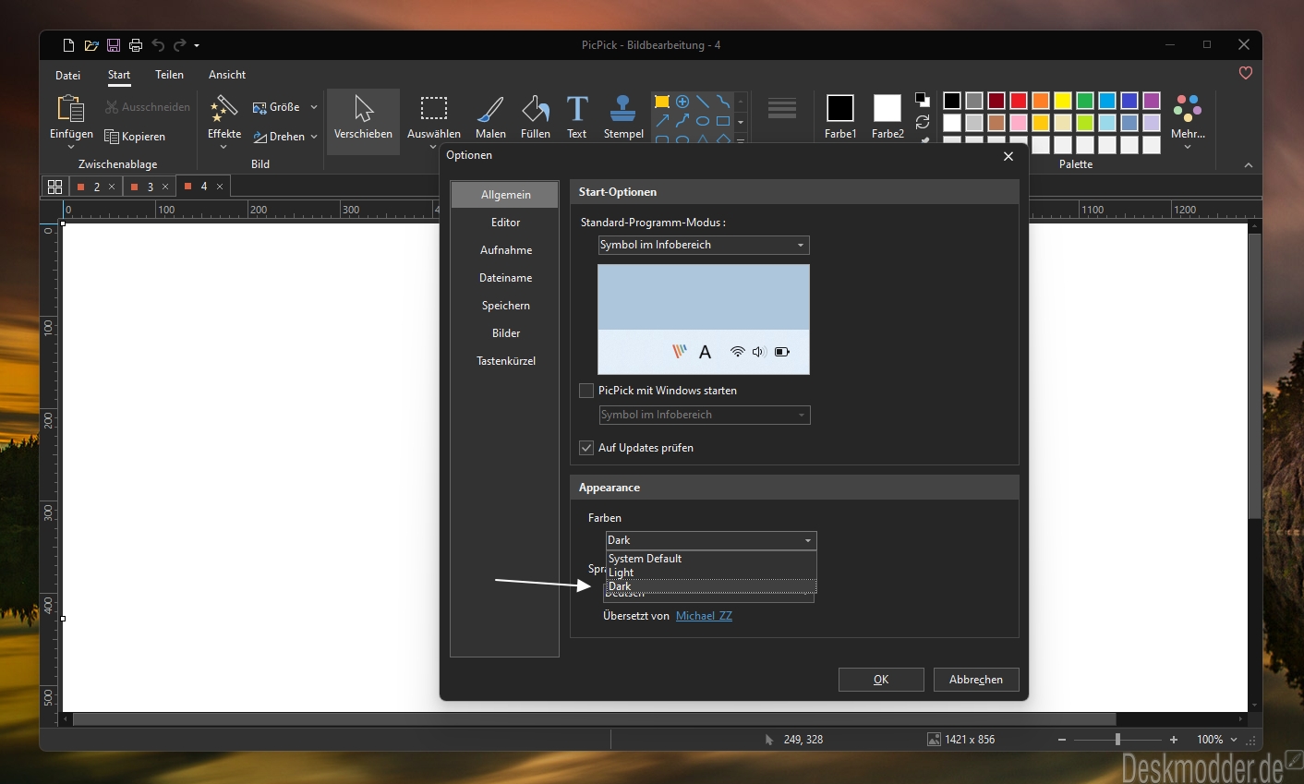Pick the curved line shape
This screenshot has width=1304, height=784.
(723, 102)
